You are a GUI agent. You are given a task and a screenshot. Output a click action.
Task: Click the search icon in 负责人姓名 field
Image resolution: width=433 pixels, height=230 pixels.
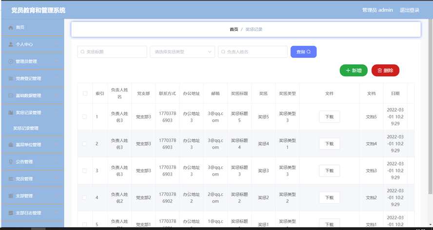click(x=223, y=52)
